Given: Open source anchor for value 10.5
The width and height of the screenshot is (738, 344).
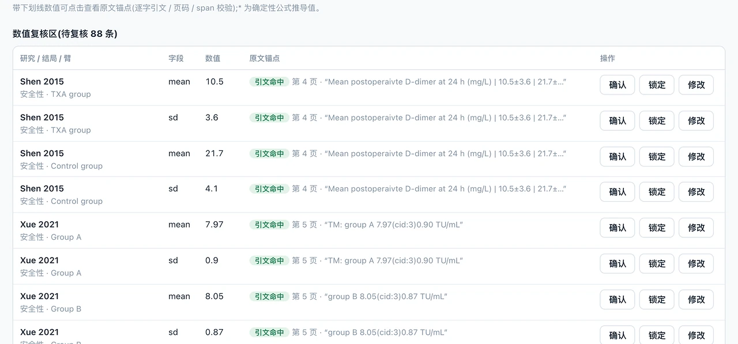Looking at the screenshot, I should (x=214, y=82).
